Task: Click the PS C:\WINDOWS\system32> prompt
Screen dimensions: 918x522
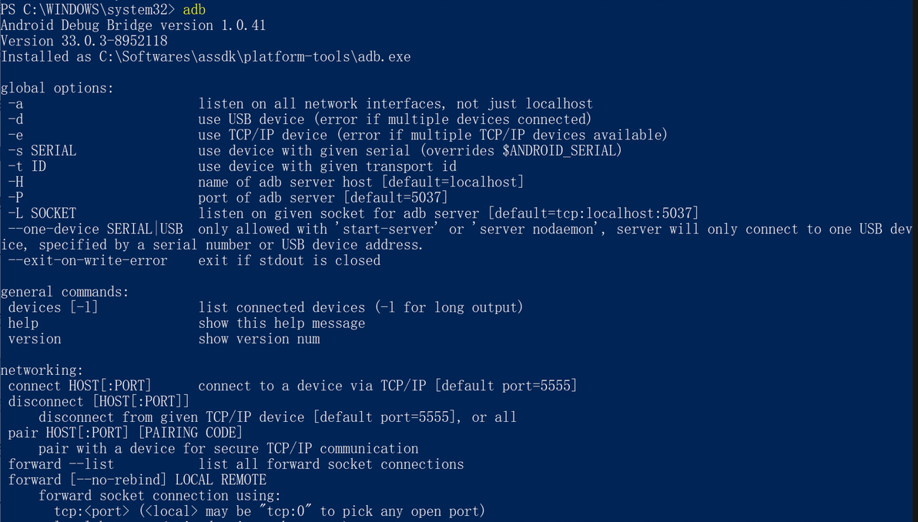Action: 88,9
